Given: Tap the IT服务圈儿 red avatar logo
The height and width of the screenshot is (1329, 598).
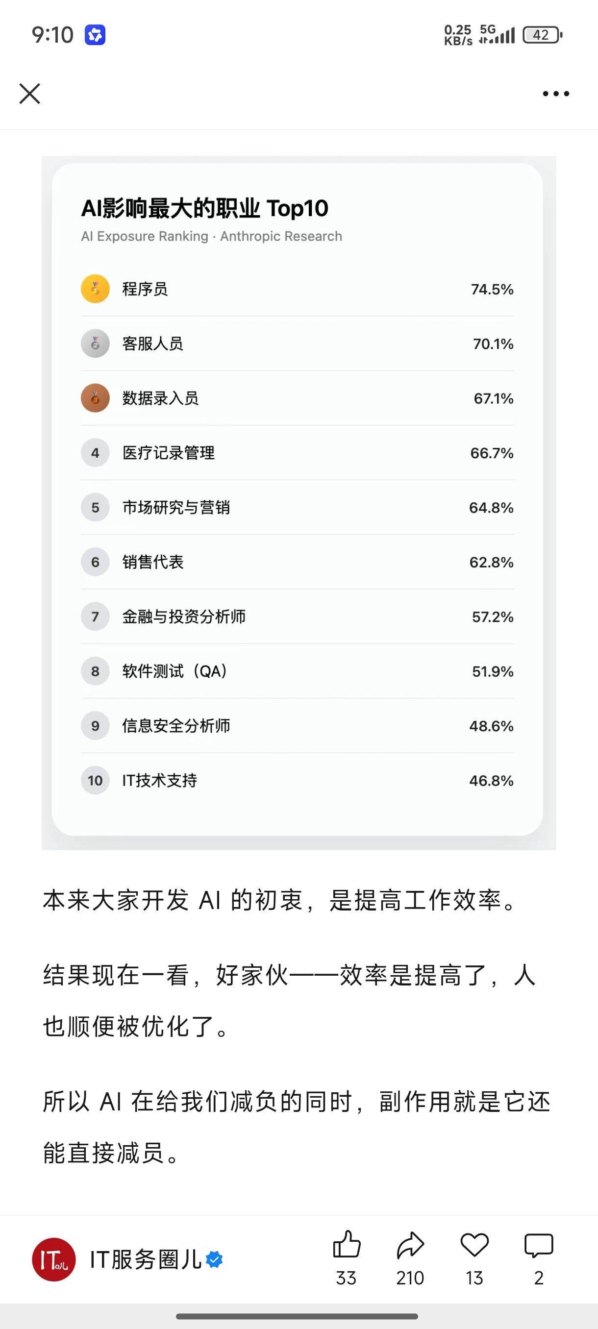Looking at the screenshot, I should point(54,1259).
